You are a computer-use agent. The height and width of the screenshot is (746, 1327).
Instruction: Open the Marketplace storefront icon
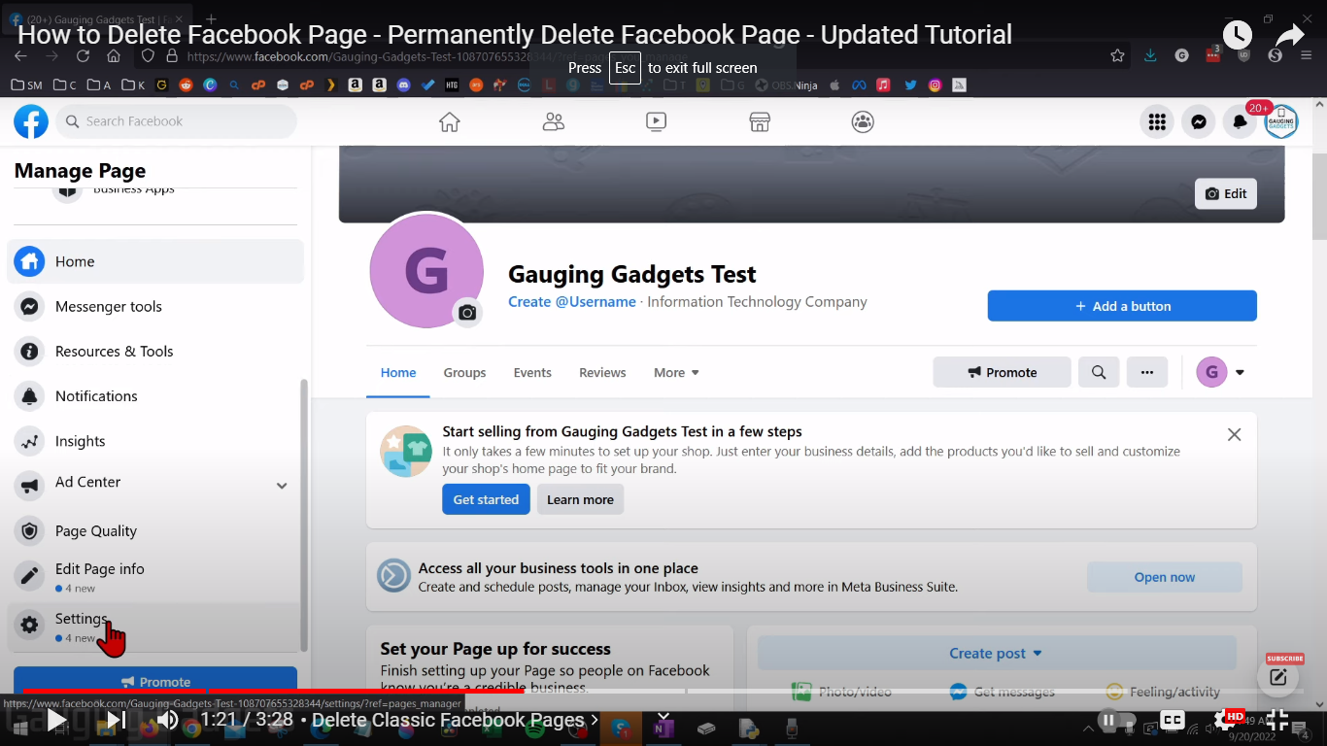tap(759, 121)
